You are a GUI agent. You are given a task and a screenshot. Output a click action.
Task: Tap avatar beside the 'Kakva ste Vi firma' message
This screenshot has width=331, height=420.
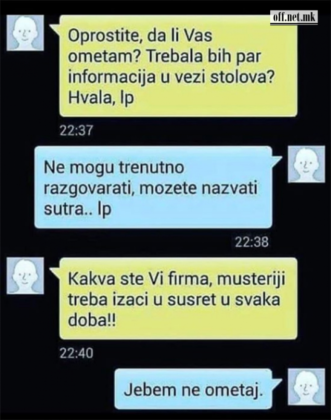tap(25, 276)
